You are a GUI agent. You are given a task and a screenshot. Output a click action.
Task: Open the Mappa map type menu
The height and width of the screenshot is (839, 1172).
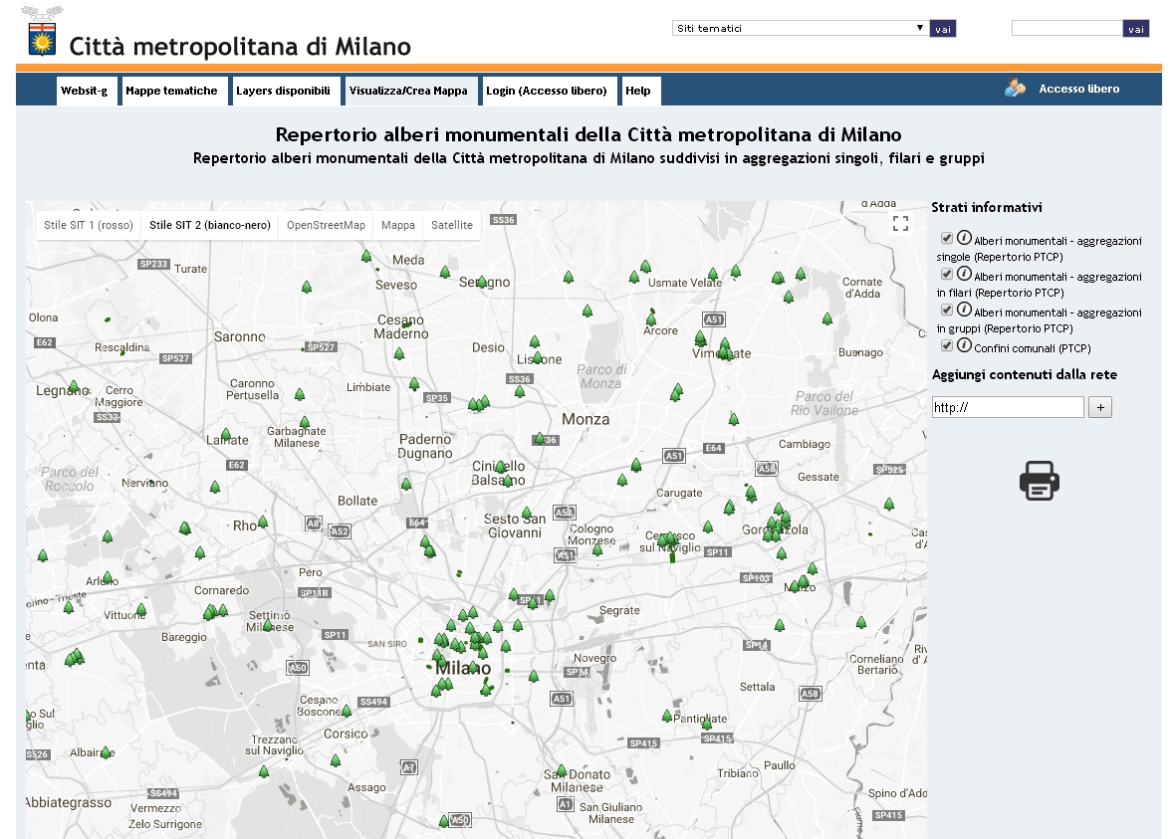coord(398,225)
